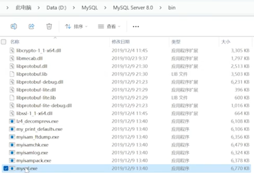Open the Sort (排序) dropdown

click(x=76, y=26)
